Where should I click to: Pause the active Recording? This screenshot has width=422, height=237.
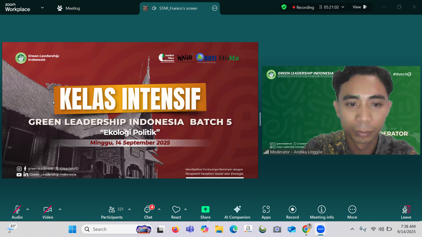pos(303,7)
